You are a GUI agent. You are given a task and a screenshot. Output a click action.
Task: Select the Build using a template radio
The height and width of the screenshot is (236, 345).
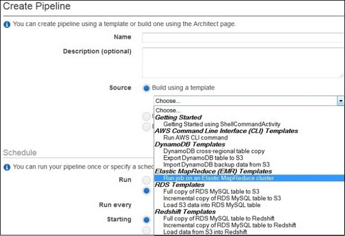coord(147,87)
